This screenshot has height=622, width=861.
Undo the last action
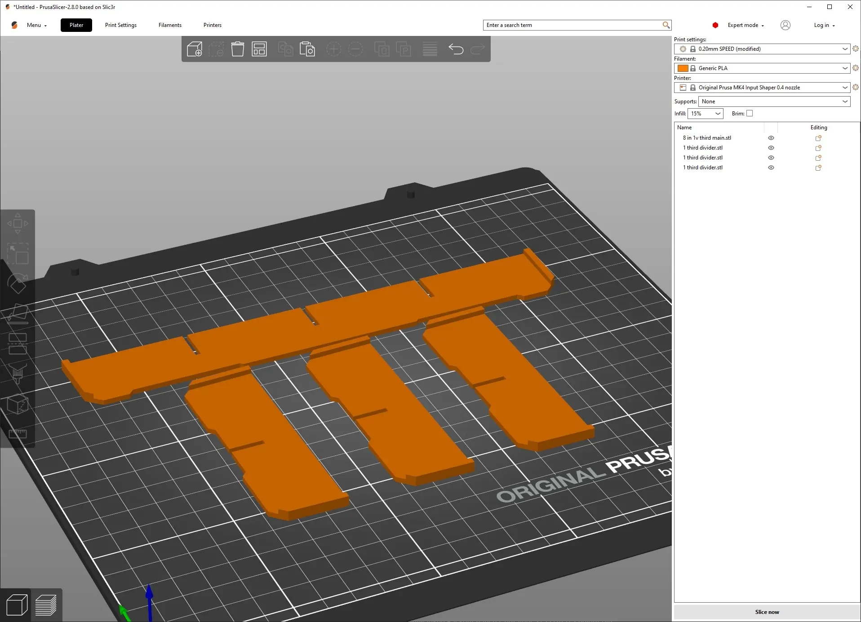456,49
